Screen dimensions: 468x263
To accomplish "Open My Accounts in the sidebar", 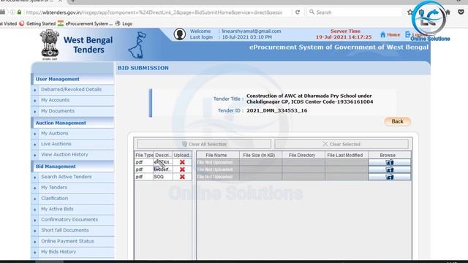I will (56, 100).
